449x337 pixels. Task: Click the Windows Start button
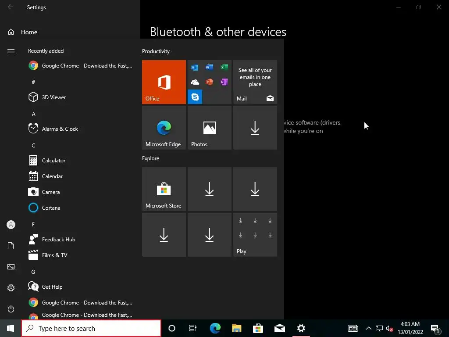pyautogui.click(x=11, y=328)
